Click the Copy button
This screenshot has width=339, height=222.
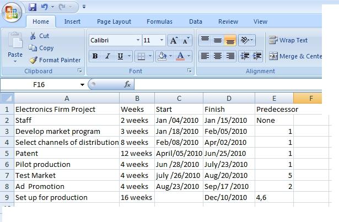42,48
